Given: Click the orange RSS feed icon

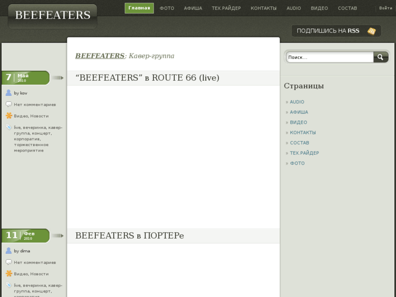Looking at the screenshot, I should pyautogui.click(x=371, y=31).
